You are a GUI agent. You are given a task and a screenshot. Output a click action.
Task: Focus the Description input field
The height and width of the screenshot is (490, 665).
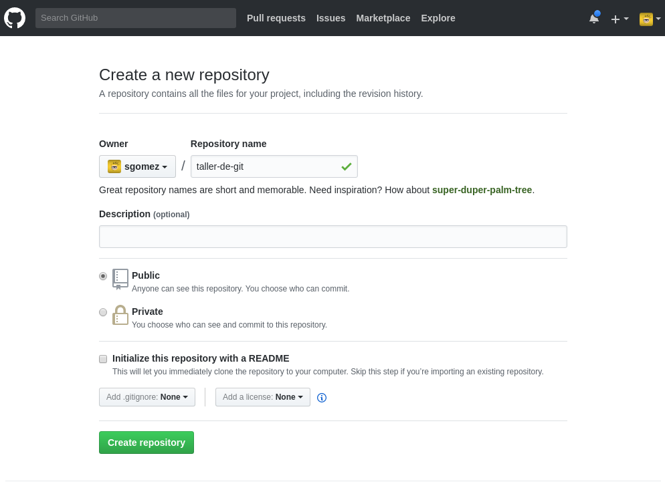(x=332, y=237)
